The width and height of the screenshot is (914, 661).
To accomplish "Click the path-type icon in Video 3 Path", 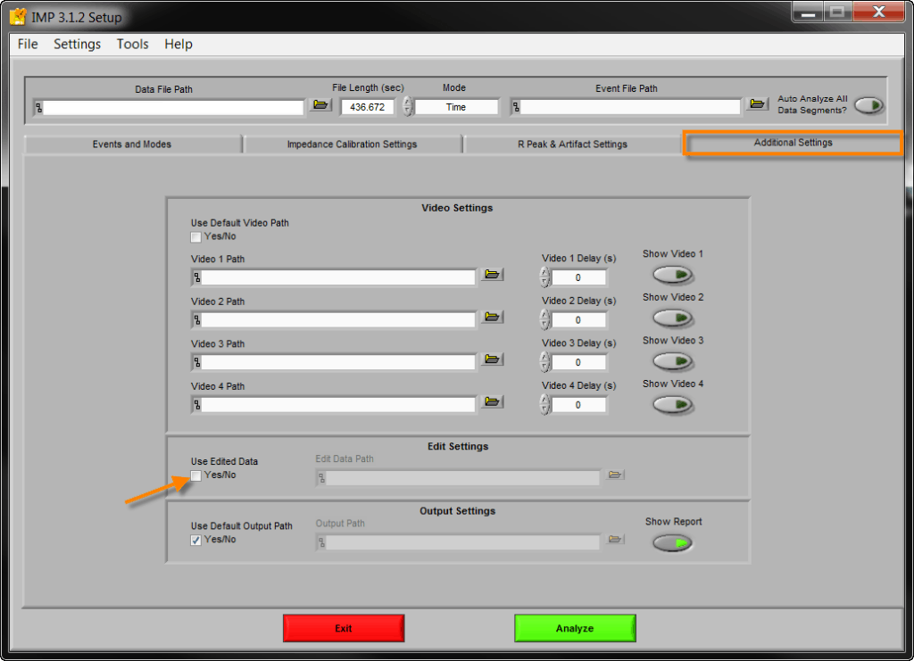I will coord(197,363).
